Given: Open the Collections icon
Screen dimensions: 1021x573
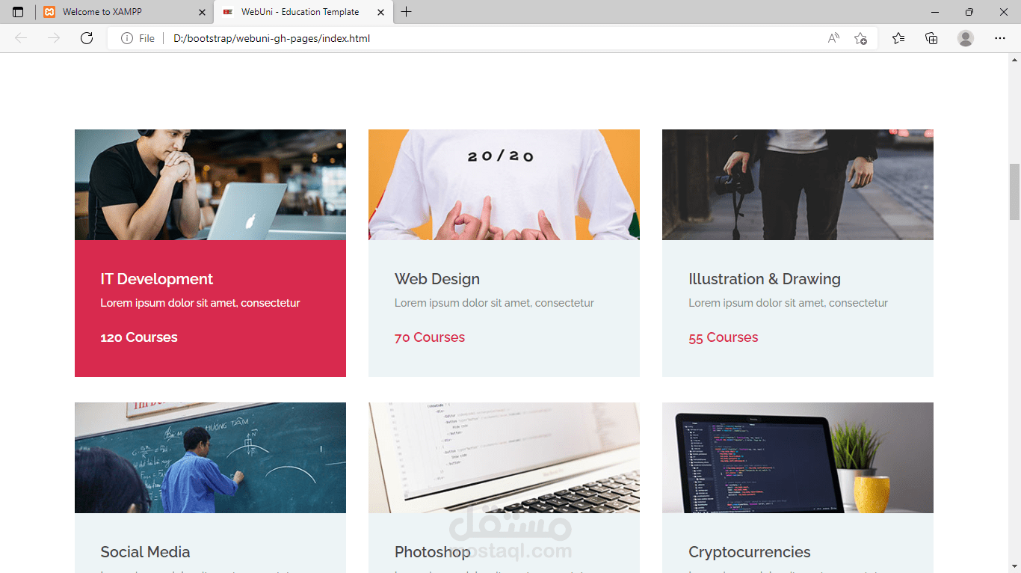Looking at the screenshot, I should click(x=931, y=38).
